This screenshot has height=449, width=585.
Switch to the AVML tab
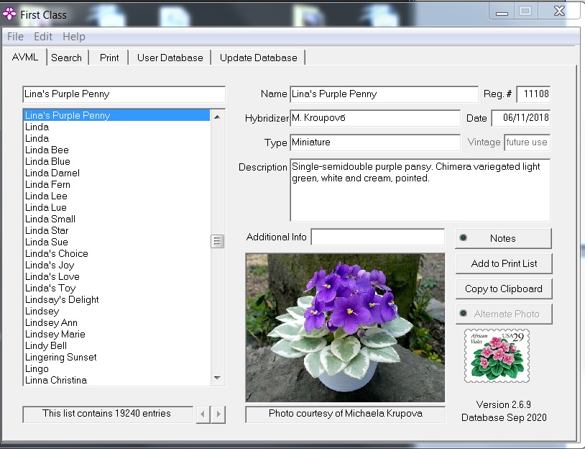pos(25,57)
